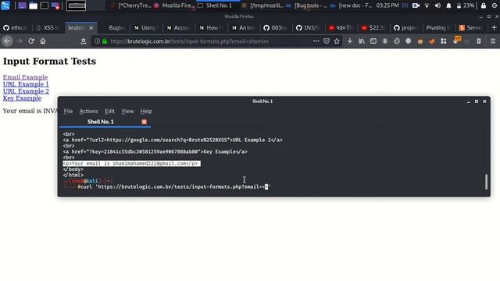Click highlighted 'Your email is' output line

tap(131, 163)
